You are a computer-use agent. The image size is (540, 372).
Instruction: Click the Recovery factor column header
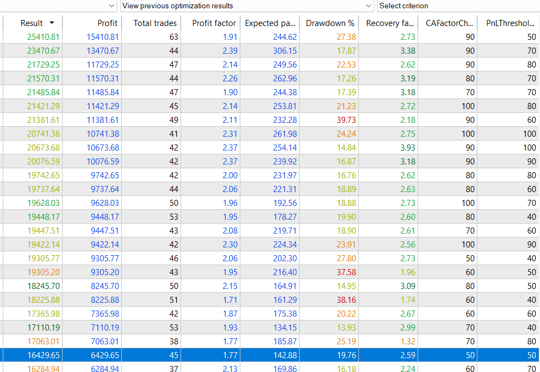[x=390, y=23]
